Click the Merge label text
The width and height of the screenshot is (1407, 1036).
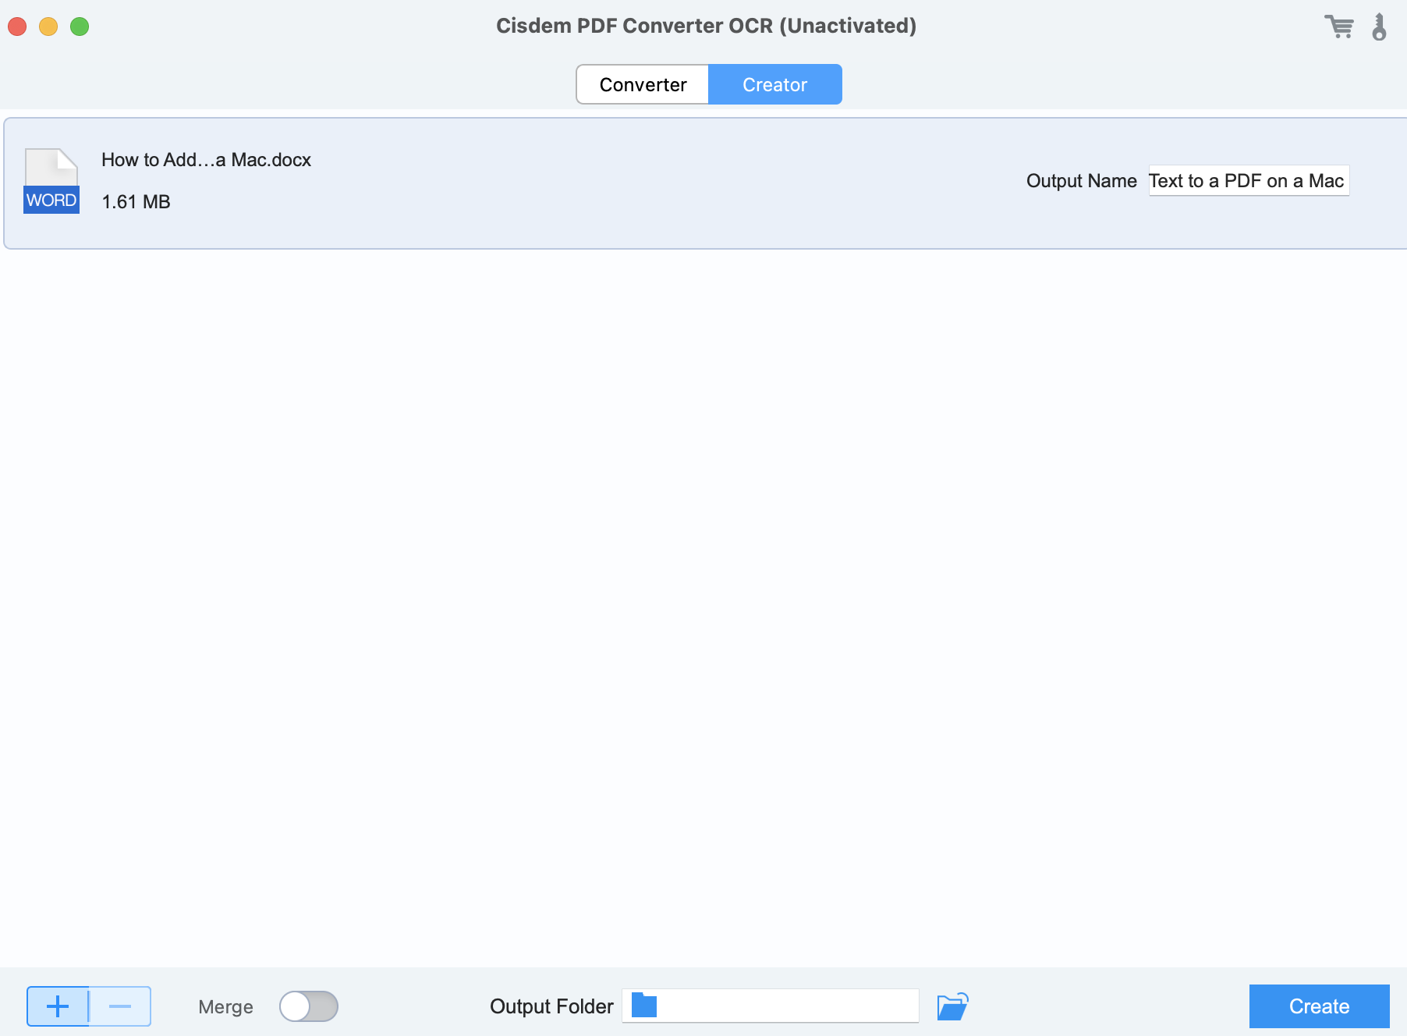pos(225,1006)
